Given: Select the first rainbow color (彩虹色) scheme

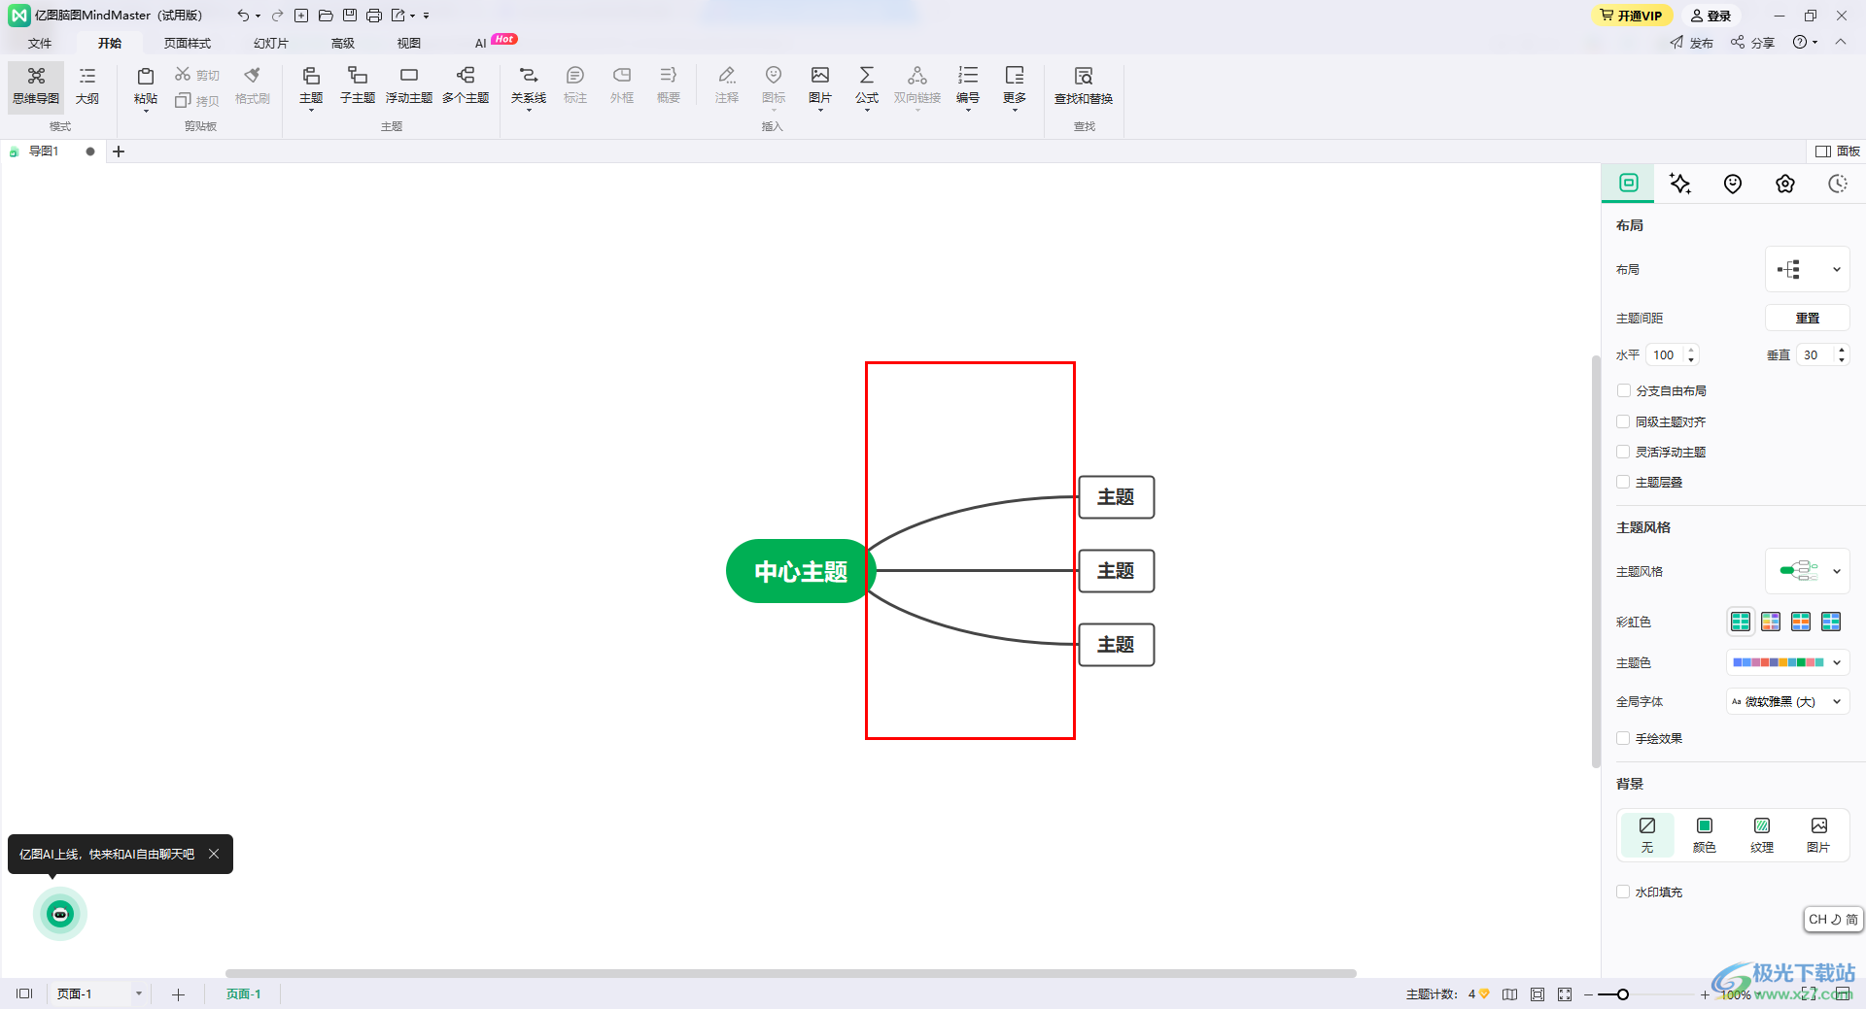Looking at the screenshot, I should click(1741, 622).
